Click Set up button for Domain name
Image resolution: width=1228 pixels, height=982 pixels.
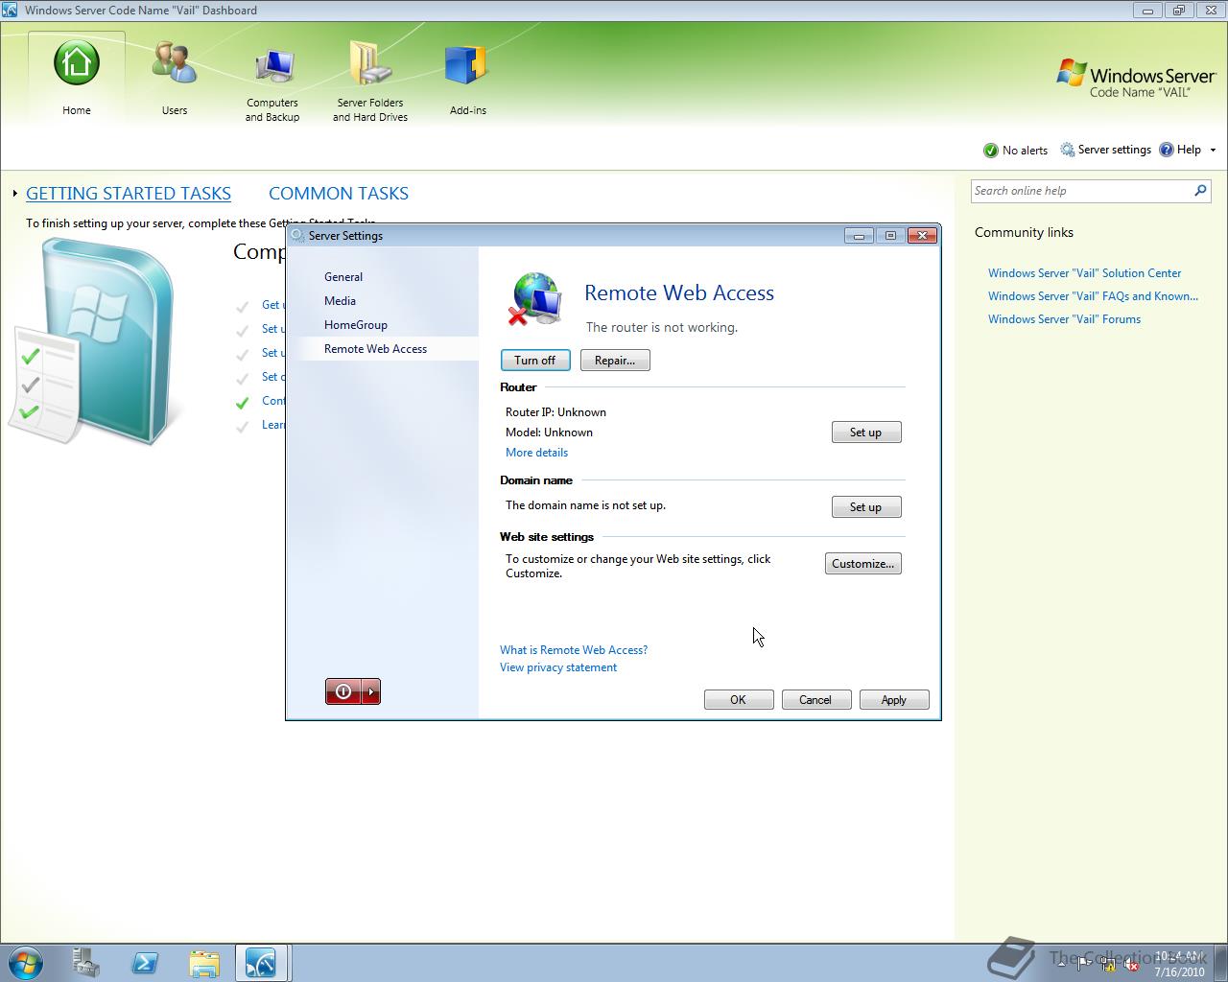pyautogui.click(x=866, y=507)
